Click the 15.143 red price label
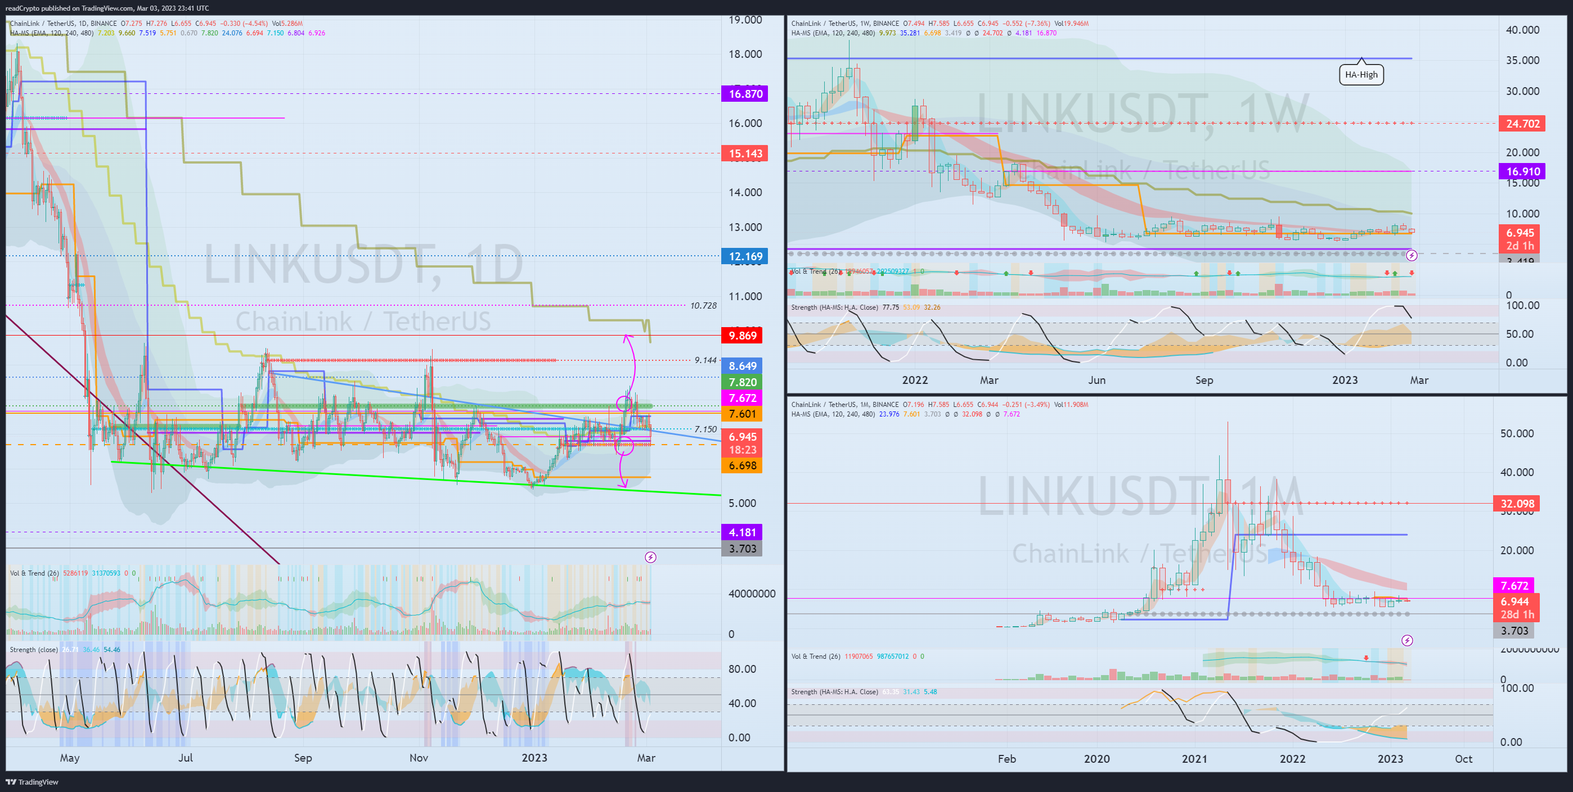 (745, 153)
